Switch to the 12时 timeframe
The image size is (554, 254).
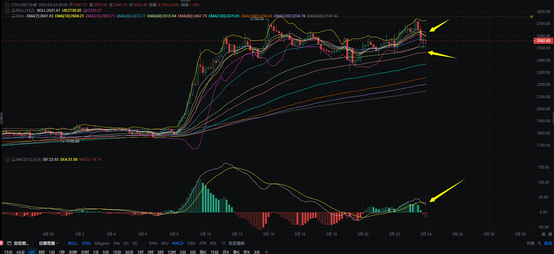172,252
